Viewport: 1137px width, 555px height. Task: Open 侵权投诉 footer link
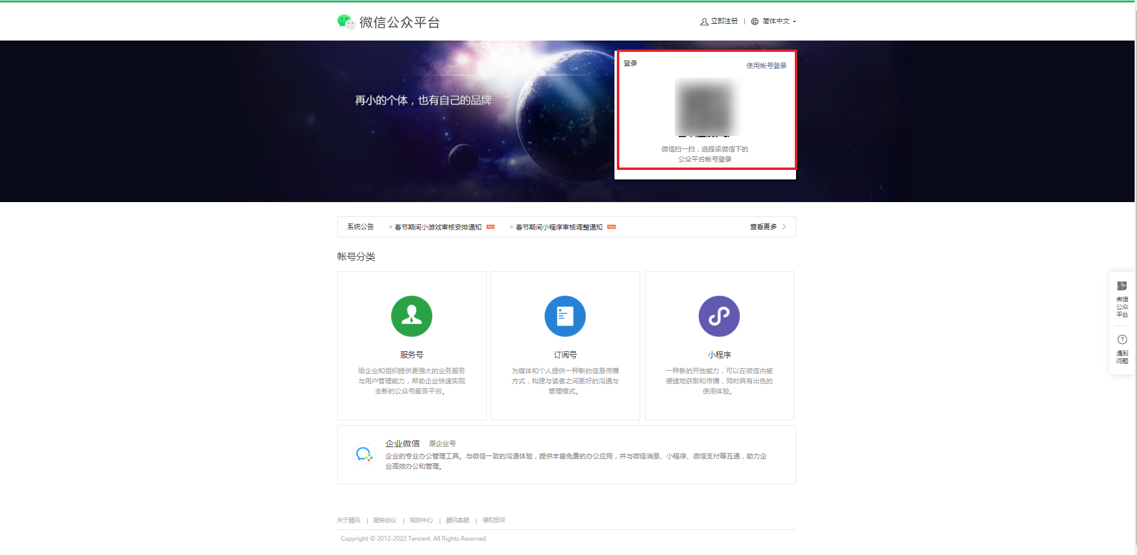(x=494, y=520)
